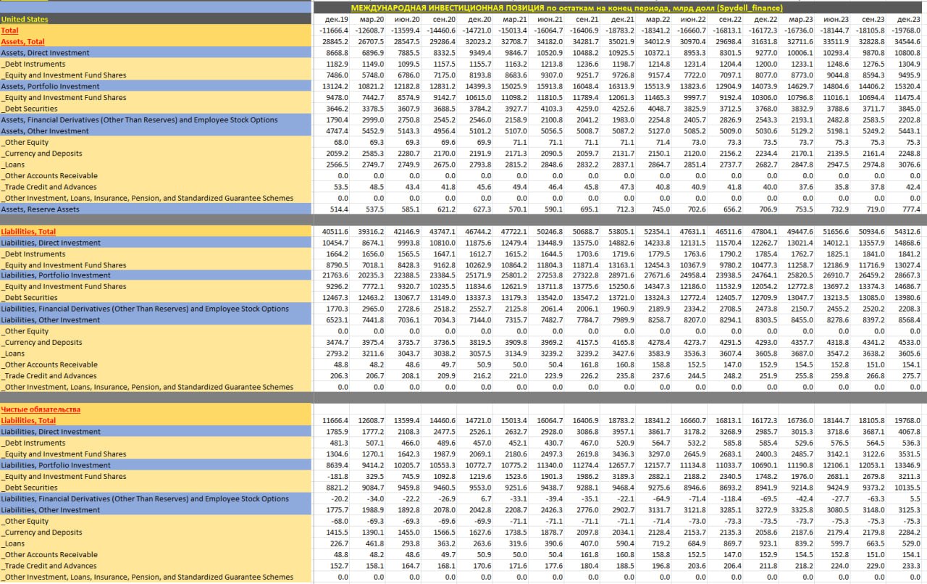Click the Assets, Reserve Assets row label
Screen dimensions: 927x584
pos(41,209)
